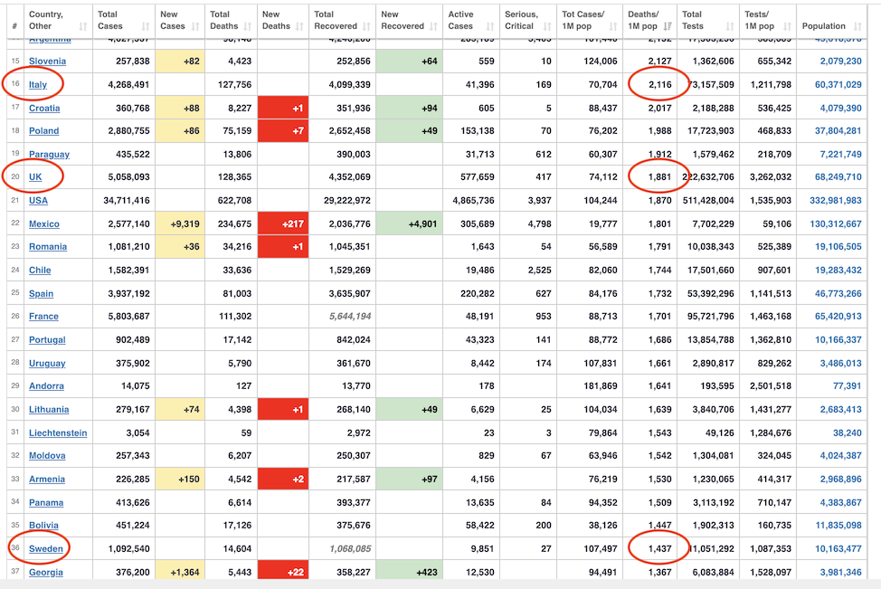Open Mexico population link 130,312,667
The height and width of the screenshot is (589, 881).
836,224
